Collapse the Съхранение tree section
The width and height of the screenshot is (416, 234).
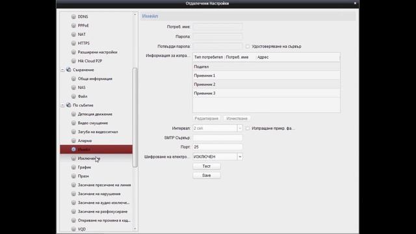coord(62,70)
